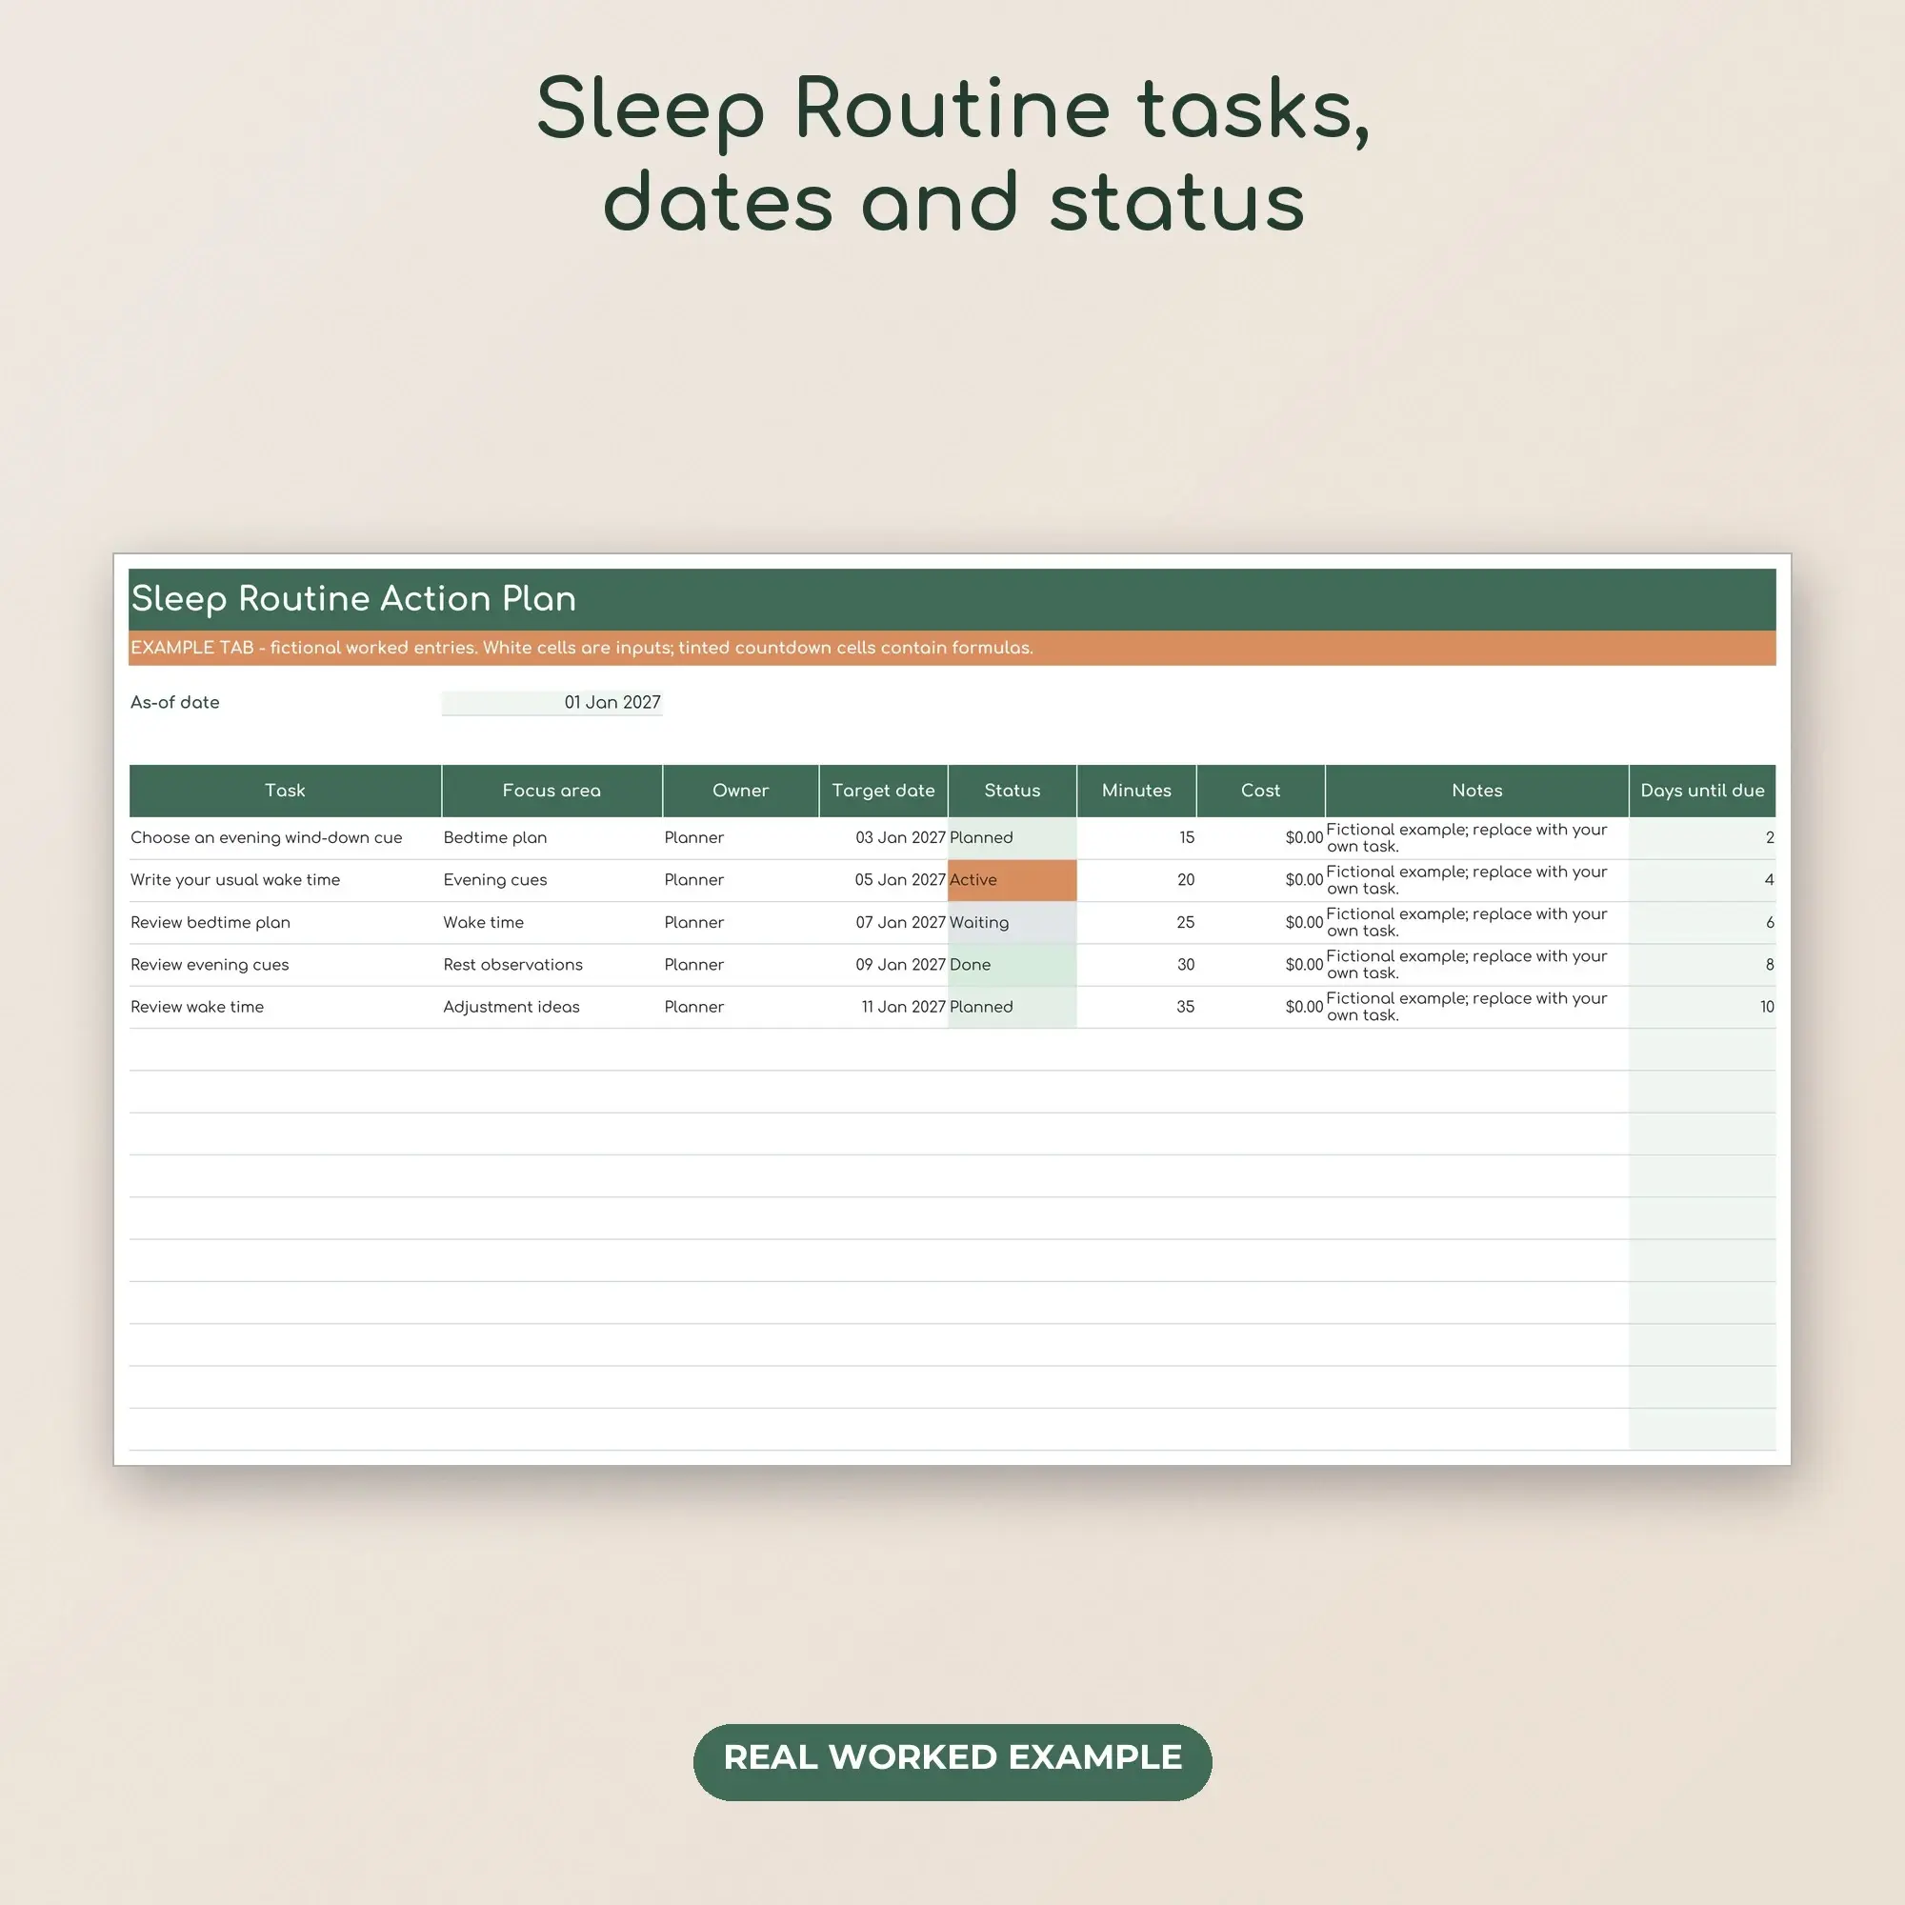Click the 07 Jan 2027 target date
This screenshot has height=1905, width=1905.
[884, 923]
